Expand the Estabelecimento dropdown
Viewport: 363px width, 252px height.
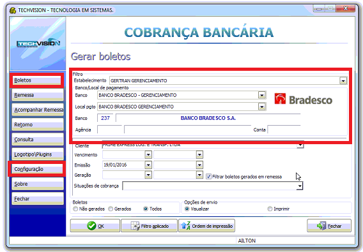point(343,80)
